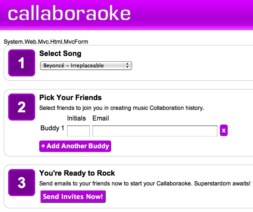253x212 pixels.
Task: Click the Pick Your Friends heading
Action: coord(70,98)
